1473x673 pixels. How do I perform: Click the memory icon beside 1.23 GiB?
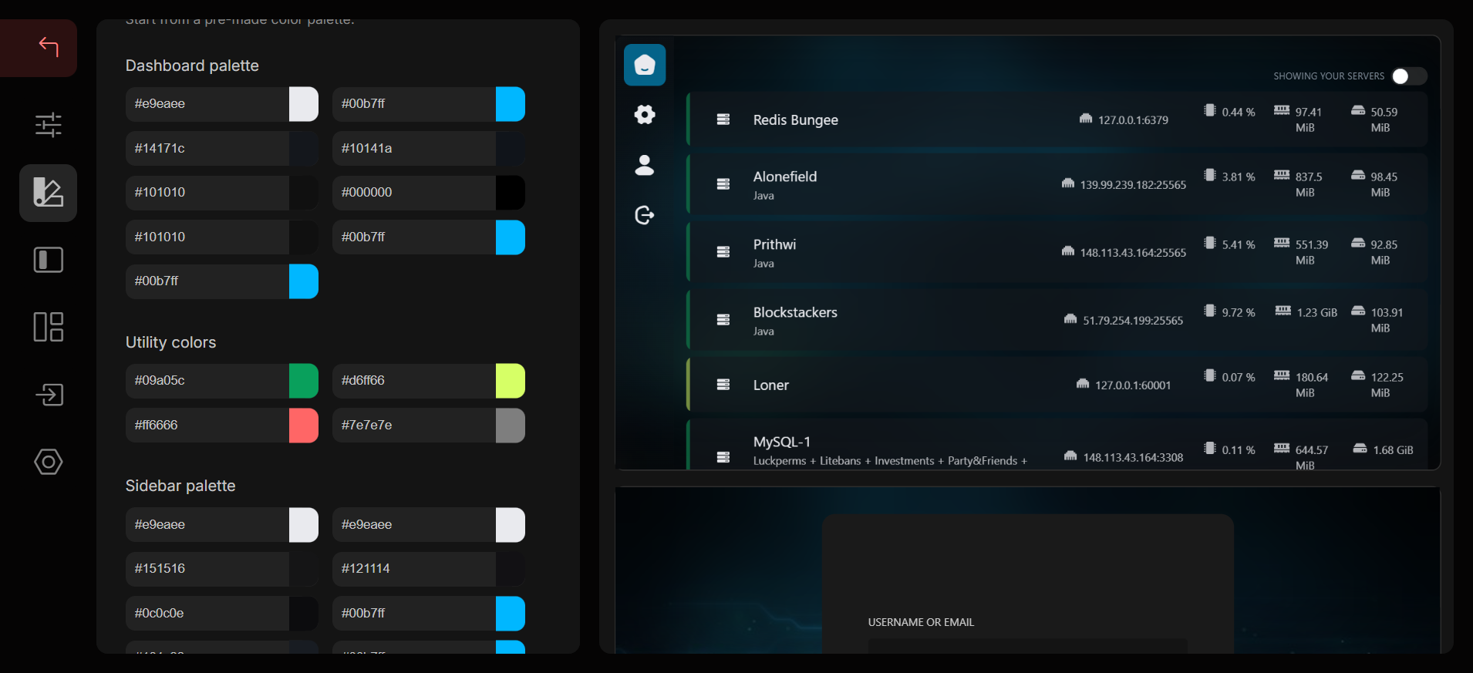[x=1283, y=311]
